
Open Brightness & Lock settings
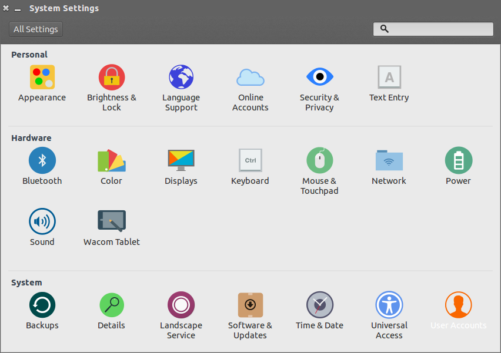click(x=112, y=78)
